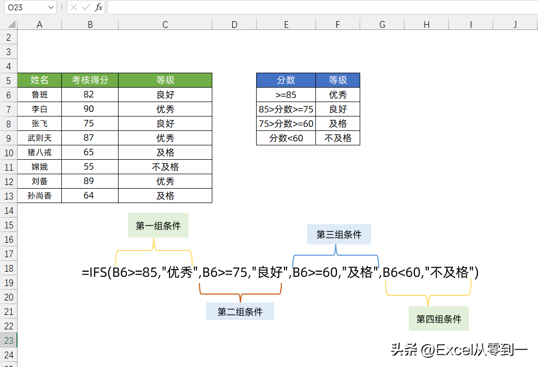The height and width of the screenshot is (367, 538).
Task: Click the score cell 87
Action: pos(90,138)
